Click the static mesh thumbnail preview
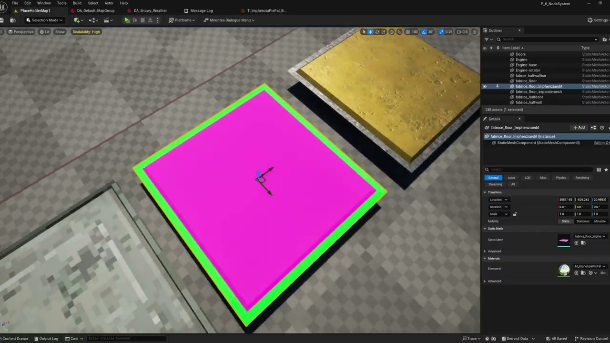The height and width of the screenshot is (343, 610). tap(564, 240)
